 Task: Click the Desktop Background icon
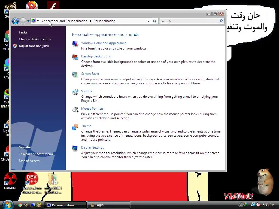coord(75,57)
